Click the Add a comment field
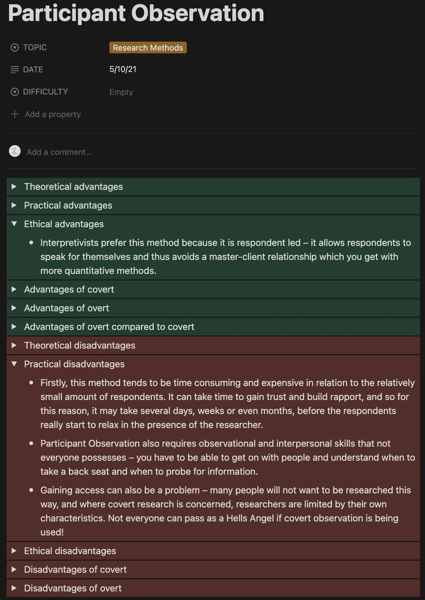Viewport: 425px width, 600px height. tap(59, 152)
